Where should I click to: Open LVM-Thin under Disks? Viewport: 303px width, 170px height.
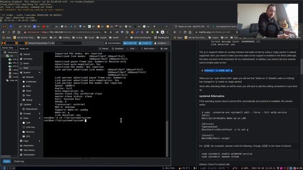(30, 127)
